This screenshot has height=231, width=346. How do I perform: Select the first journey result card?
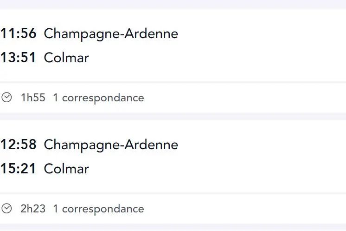pyautogui.click(x=173, y=61)
